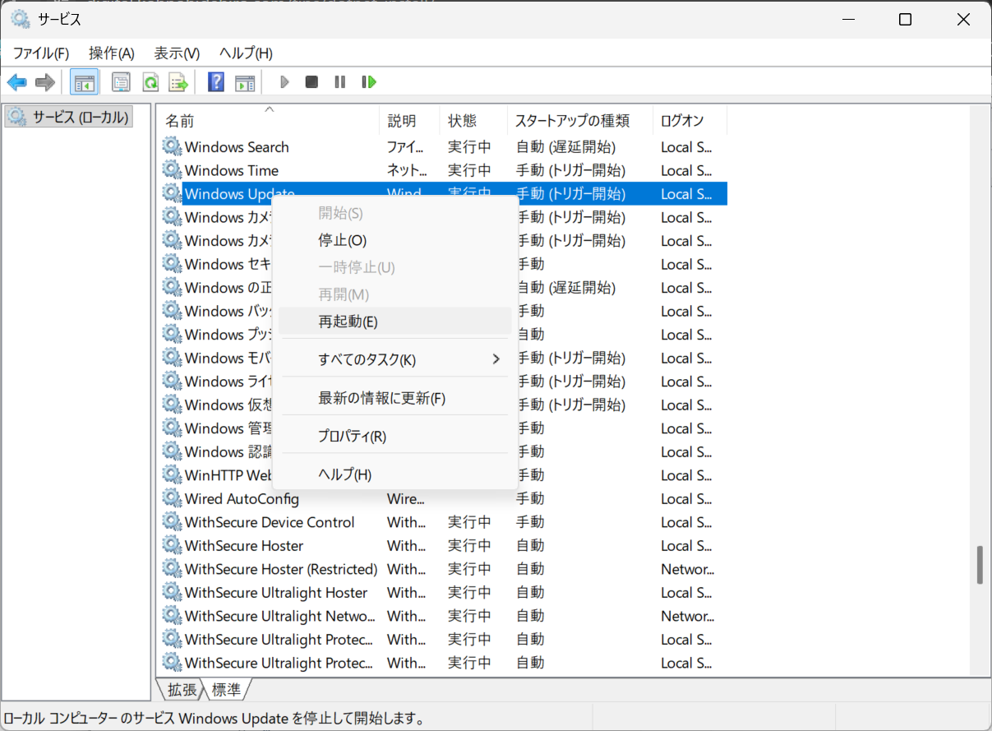This screenshot has height=731, width=992.
Task: Toggle the show/hide action pane icon
Action: coord(245,82)
